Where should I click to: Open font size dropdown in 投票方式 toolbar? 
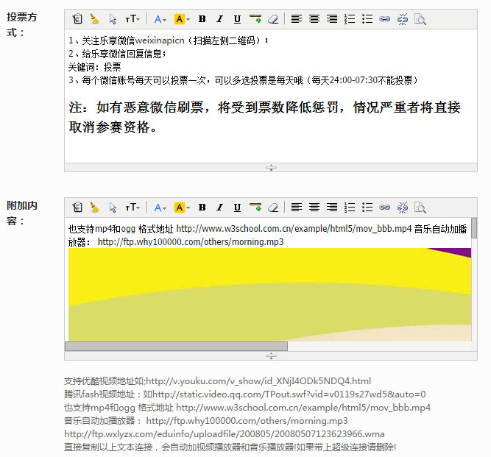tap(132, 19)
